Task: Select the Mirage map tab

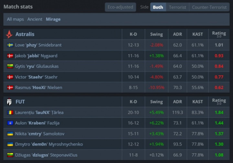Action: point(53,19)
